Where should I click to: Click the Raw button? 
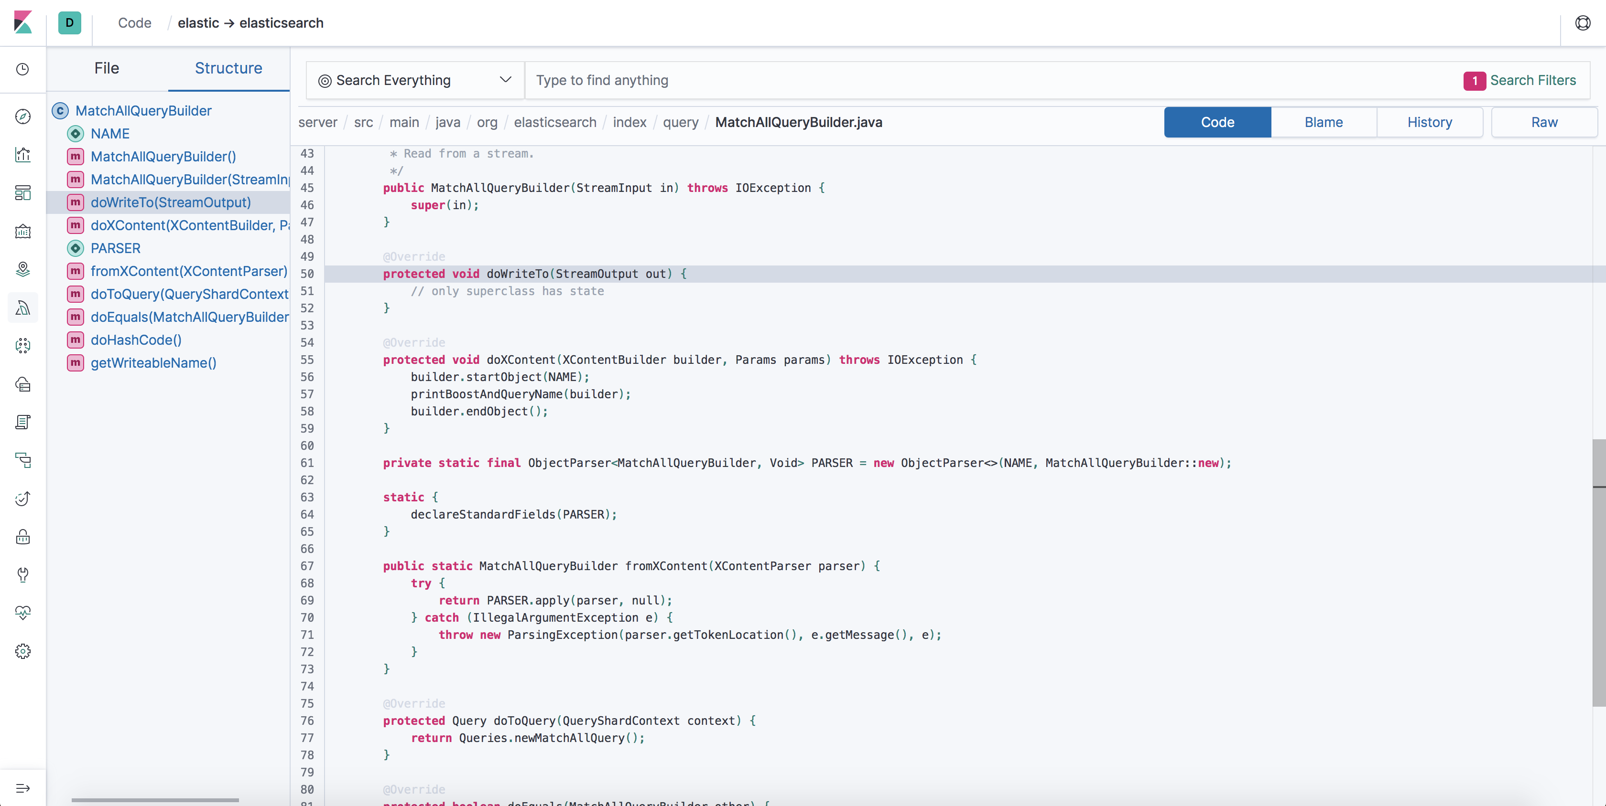(x=1544, y=122)
